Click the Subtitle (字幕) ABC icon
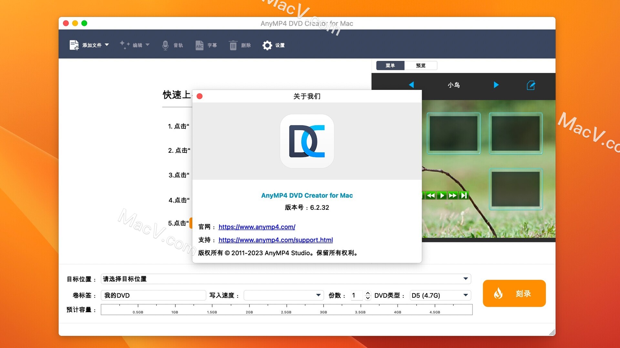Image resolution: width=620 pixels, height=348 pixels. (200, 45)
